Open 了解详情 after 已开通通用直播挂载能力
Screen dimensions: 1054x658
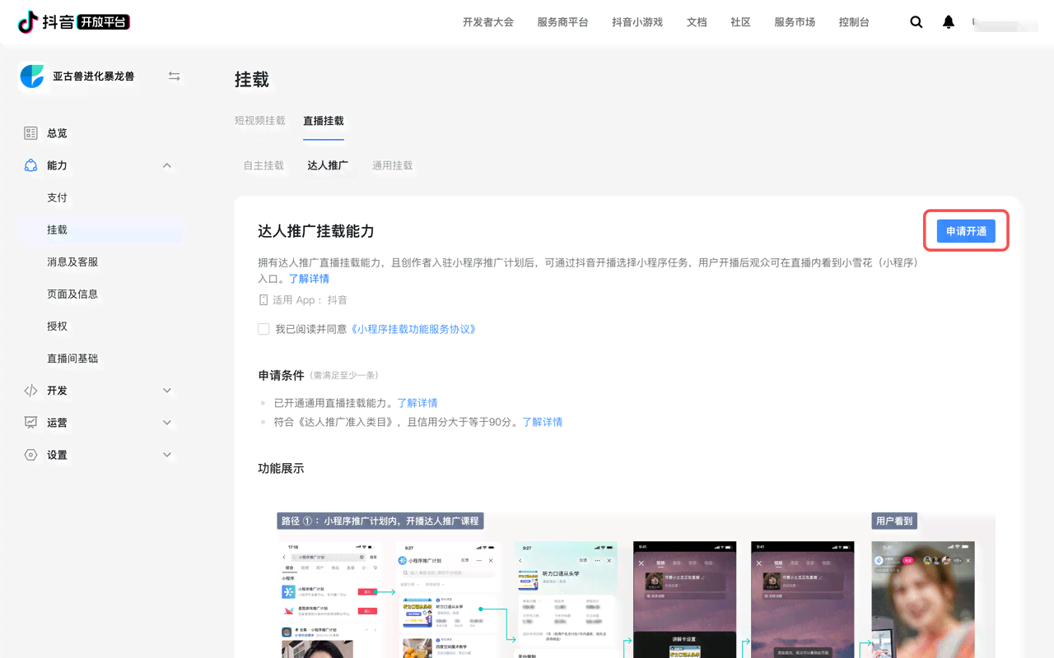coord(417,403)
